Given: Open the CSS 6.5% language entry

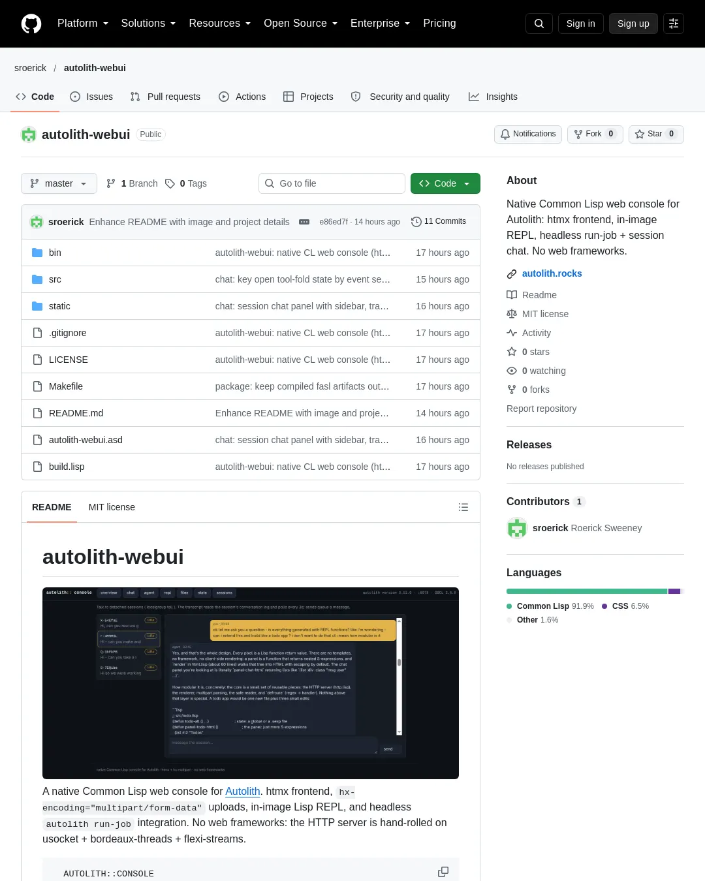Looking at the screenshot, I should (625, 606).
